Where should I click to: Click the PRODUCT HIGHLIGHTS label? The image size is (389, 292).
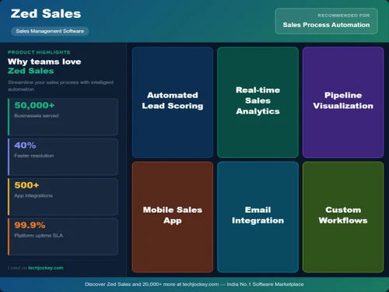(39, 52)
